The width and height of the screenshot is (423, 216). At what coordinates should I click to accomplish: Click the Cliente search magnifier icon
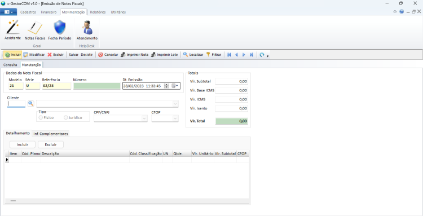(x=31, y=104)
